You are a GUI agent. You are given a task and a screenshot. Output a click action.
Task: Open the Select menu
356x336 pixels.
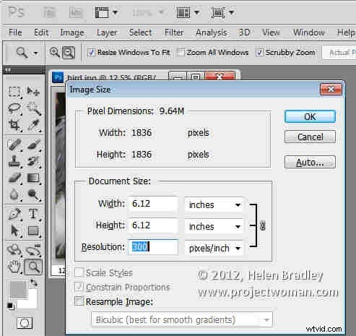point(140,33)
